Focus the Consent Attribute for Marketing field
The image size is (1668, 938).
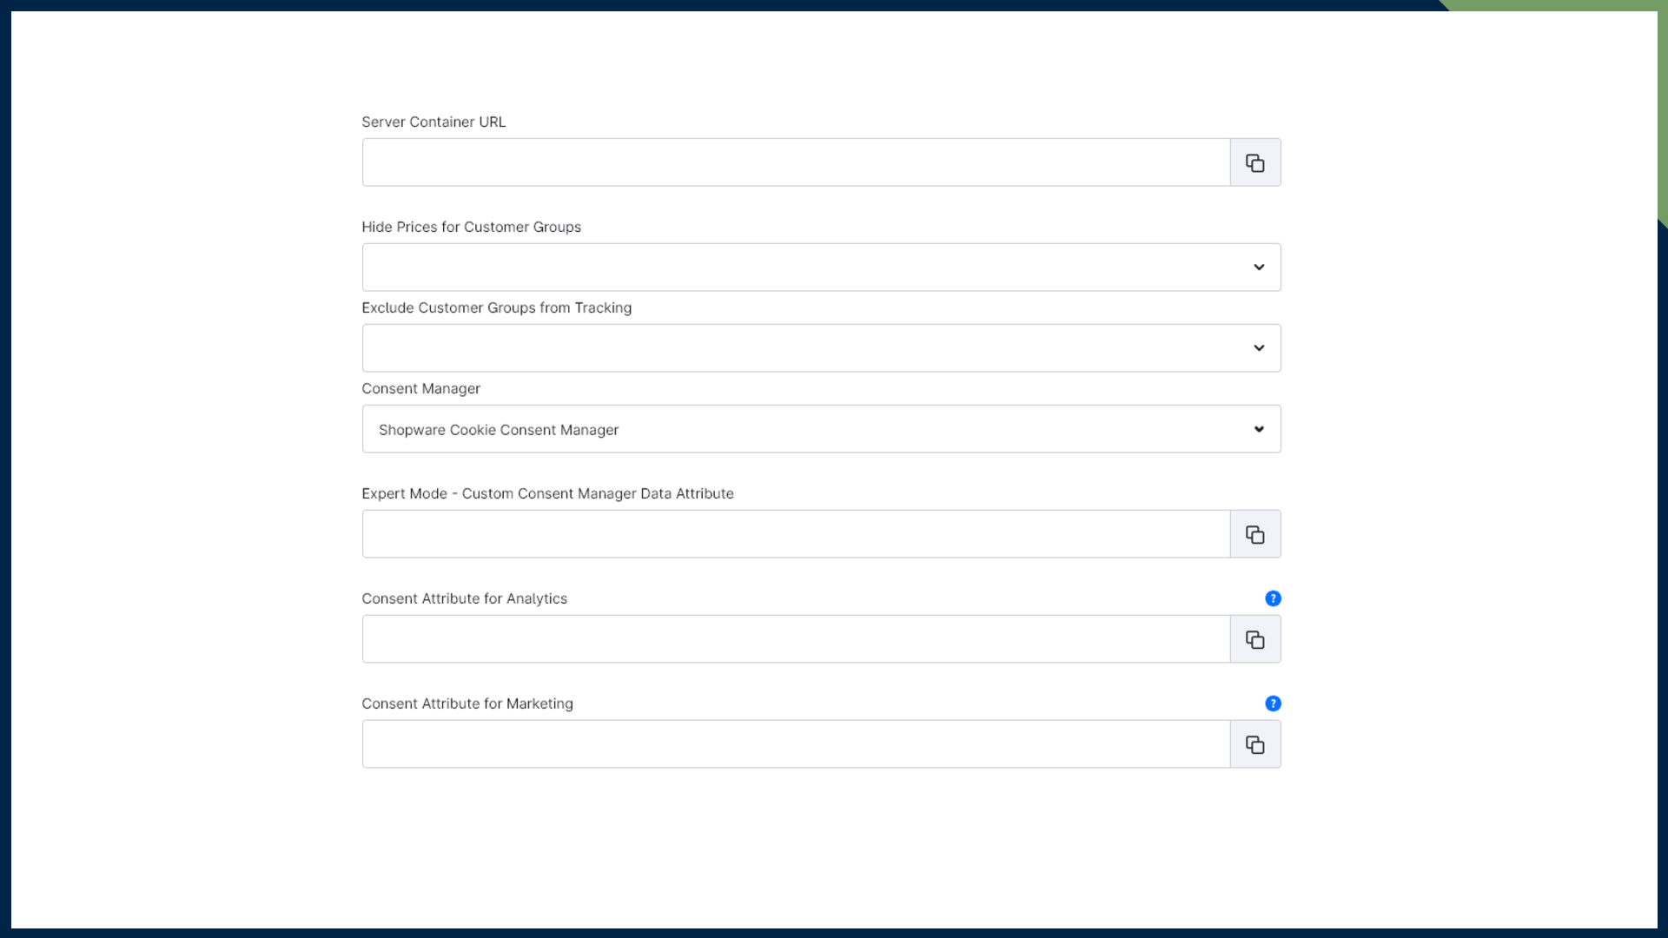(795, 744)
